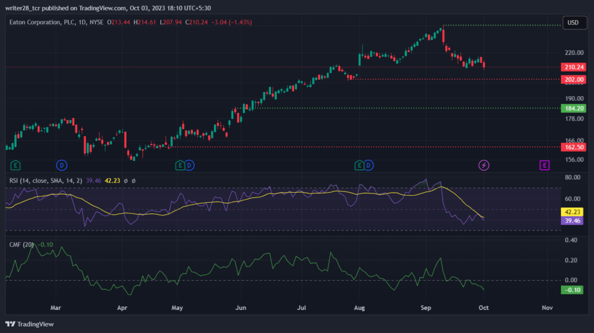Viewport: 594px width, 333px height.
Task: Click the 190.00 price axis label
Action: tap(574, 98)
